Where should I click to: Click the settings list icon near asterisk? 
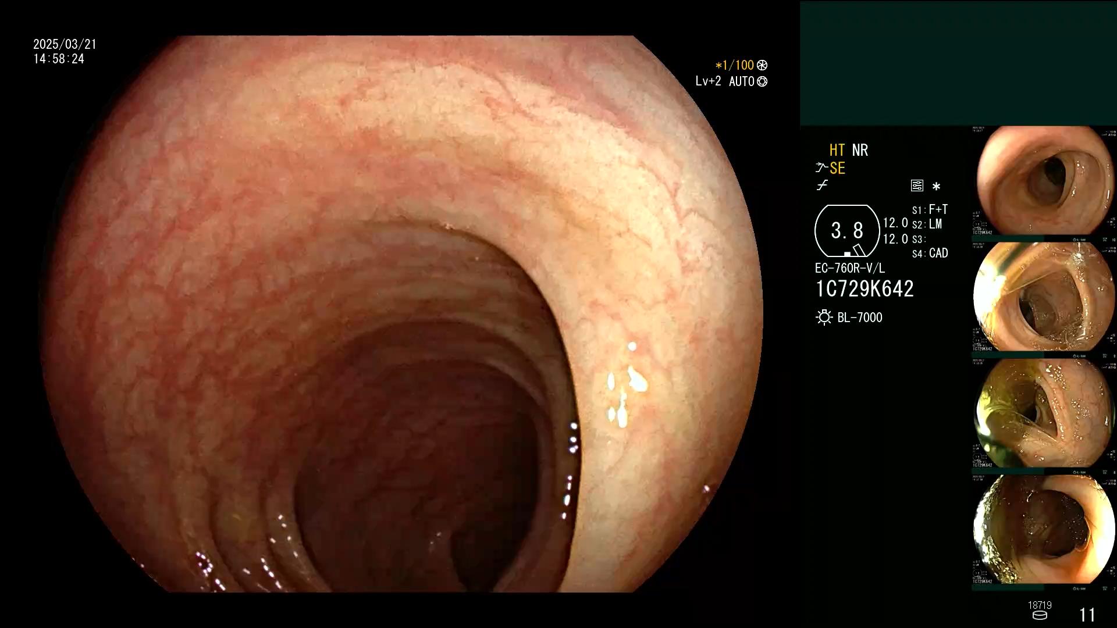(917, 186)
